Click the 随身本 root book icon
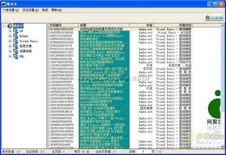 point(10,26)
